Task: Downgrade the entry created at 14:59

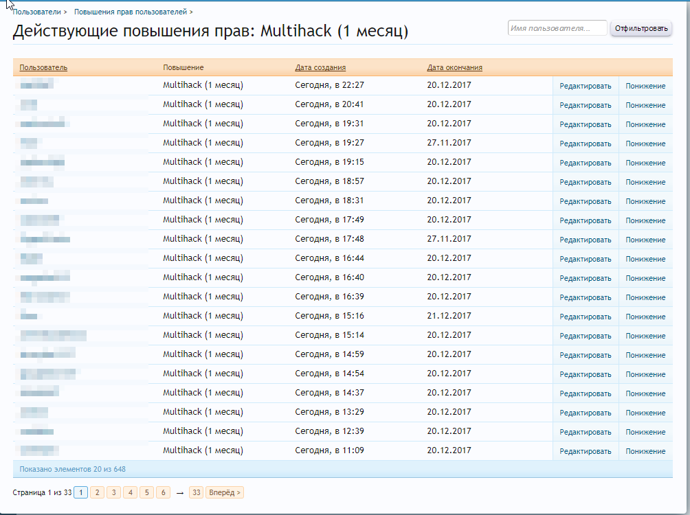Action: [645, 356]
